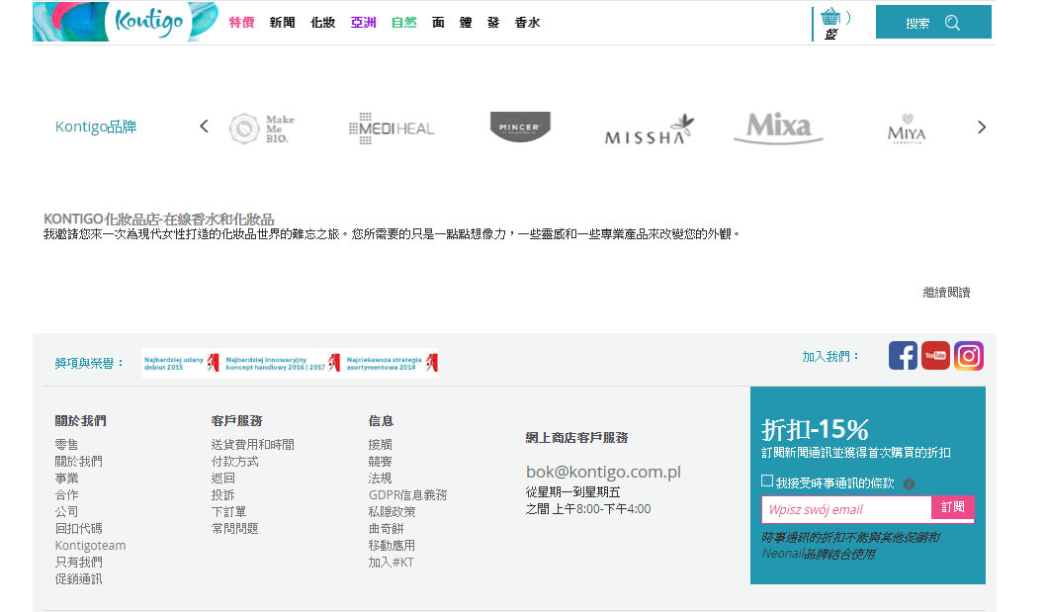Open the 回扣代碼 footer link
This screenshot has height=612, width=1046.
point(79,529)
